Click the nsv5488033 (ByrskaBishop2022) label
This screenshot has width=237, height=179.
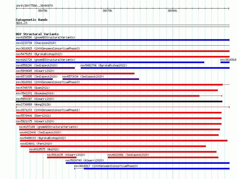click(x=43, y=138)
